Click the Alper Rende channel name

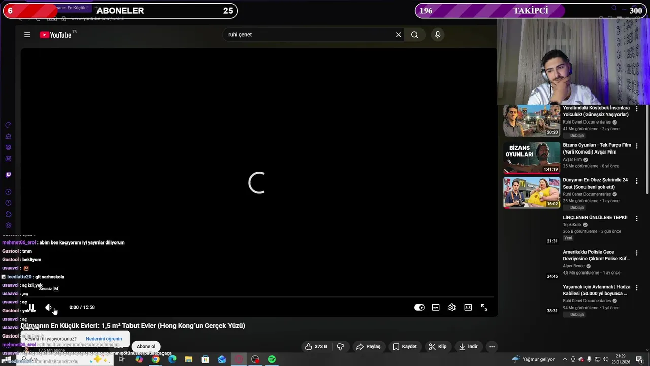[574, 266]
